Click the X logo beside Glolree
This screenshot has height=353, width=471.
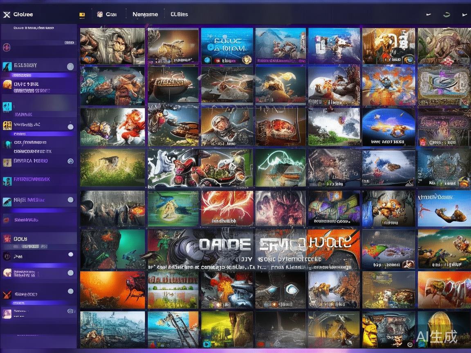(x=6, y=15)
